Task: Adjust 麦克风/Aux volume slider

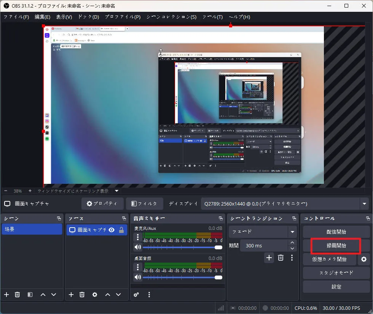Action: pos(182,247)
